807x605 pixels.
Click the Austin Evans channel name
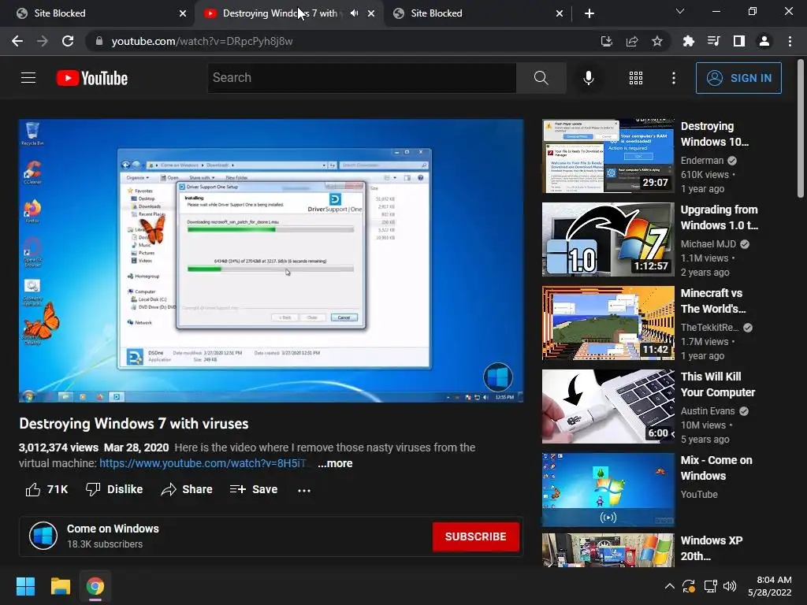coord(708,411)
